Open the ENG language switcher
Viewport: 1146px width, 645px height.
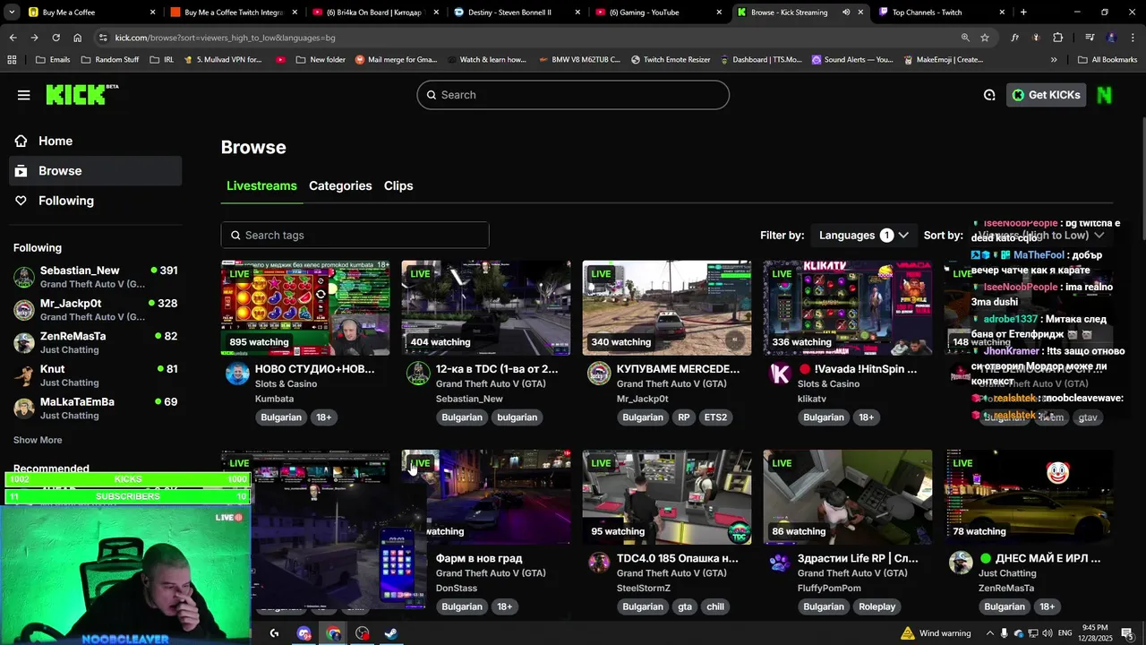(x=1065, y=633)
